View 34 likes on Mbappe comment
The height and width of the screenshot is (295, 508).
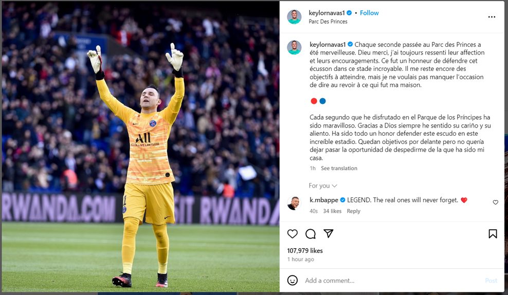(332, 211)
